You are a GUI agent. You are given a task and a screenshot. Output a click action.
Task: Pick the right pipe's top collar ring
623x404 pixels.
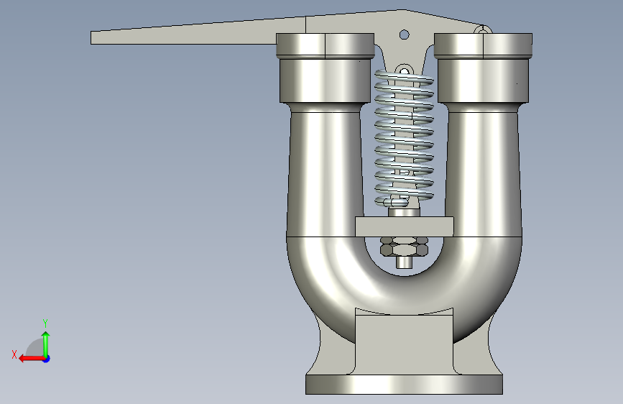pyautogui.click(x=483, y=46)
